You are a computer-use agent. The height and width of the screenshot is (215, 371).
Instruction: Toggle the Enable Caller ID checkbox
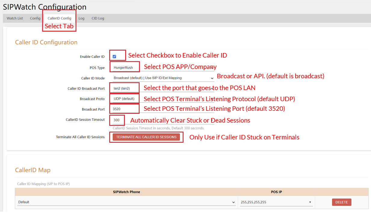pyautogui.click(x=114, y=57)
